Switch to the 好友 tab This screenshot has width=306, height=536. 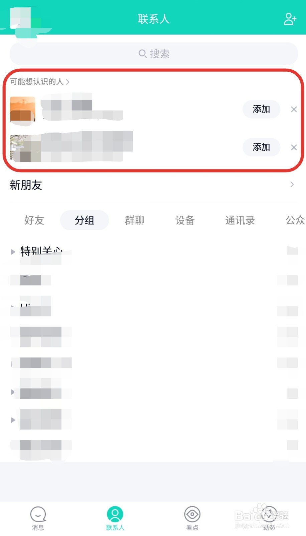coord(34,220)
